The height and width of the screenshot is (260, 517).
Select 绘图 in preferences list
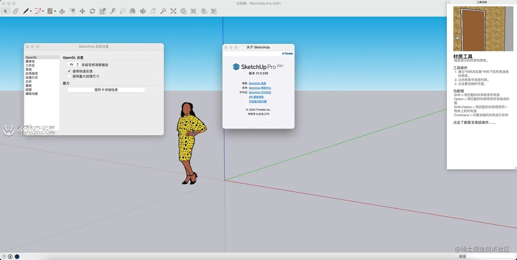(x=42, y=90)
